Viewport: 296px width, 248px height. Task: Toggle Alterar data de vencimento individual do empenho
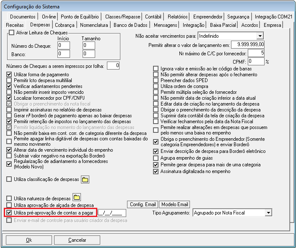[9, 150]
